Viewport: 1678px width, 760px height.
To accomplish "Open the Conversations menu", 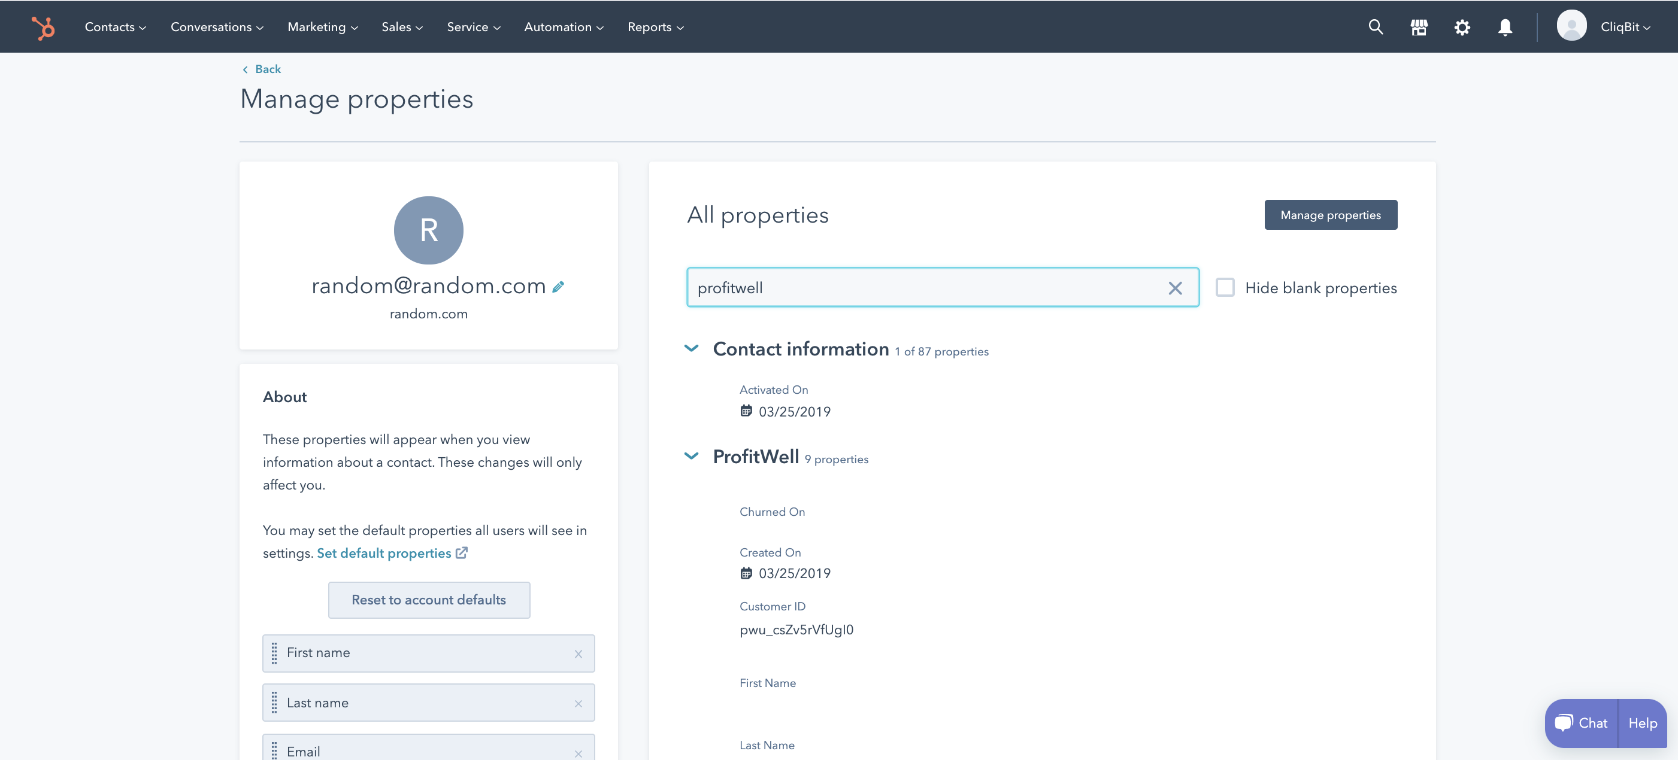I will tap(217, 28).
